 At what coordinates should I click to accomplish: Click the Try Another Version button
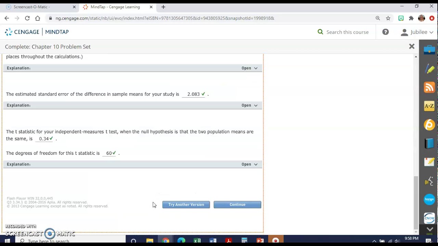[186, 205]
